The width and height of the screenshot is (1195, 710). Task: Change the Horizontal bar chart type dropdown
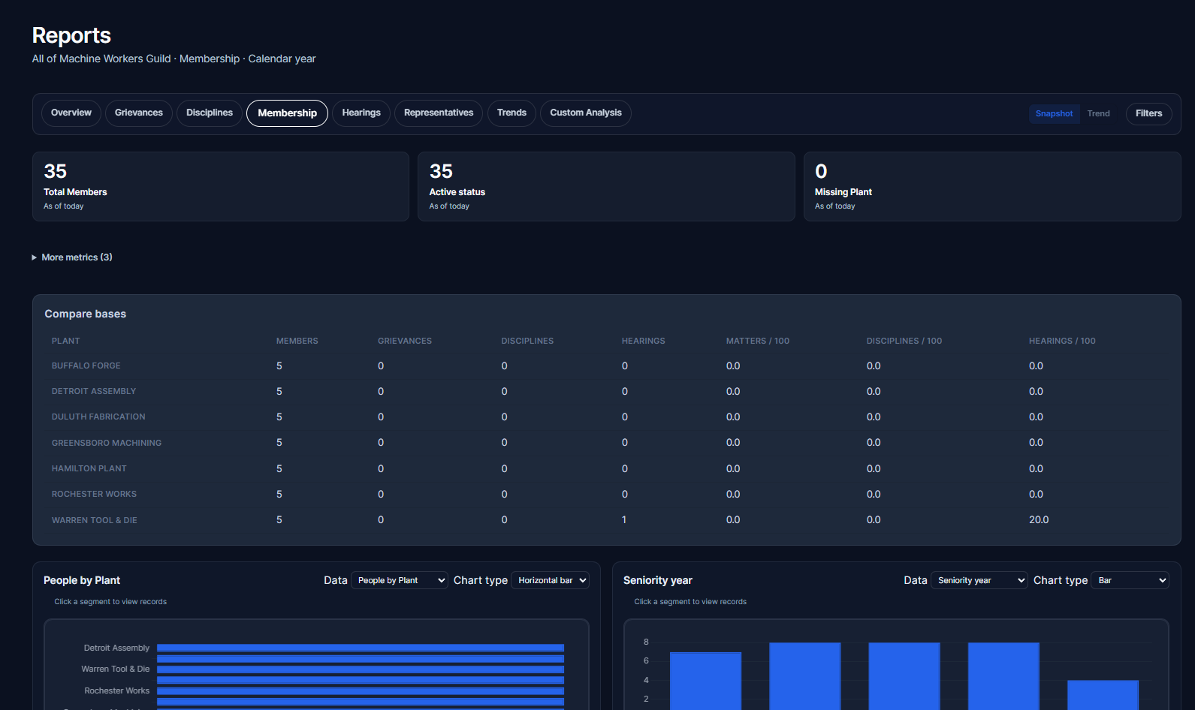point(550,581)
